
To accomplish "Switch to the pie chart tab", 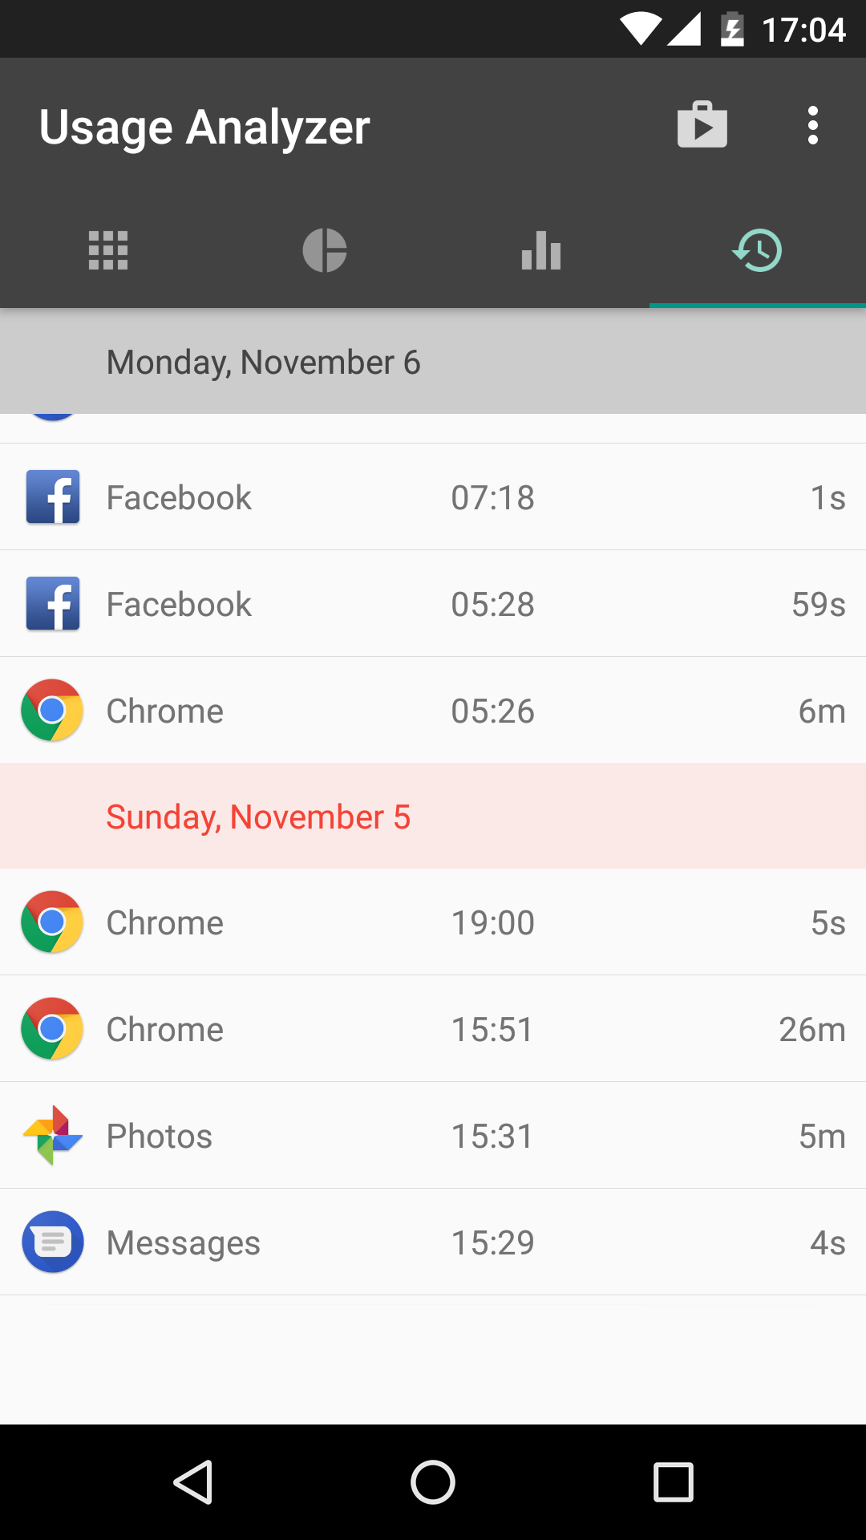I will pyautogui.click(x=325, y=250).
